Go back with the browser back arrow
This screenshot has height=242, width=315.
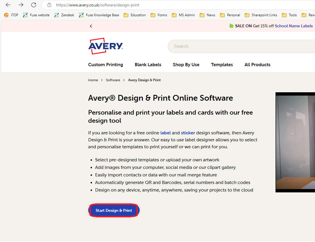point(8,5)
